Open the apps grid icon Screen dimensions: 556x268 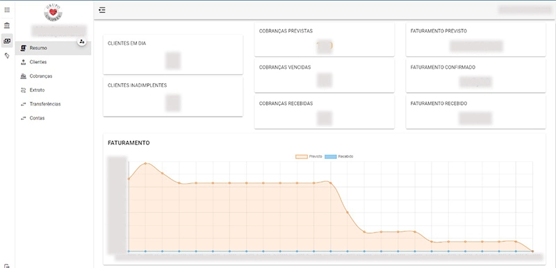point(7,10)
